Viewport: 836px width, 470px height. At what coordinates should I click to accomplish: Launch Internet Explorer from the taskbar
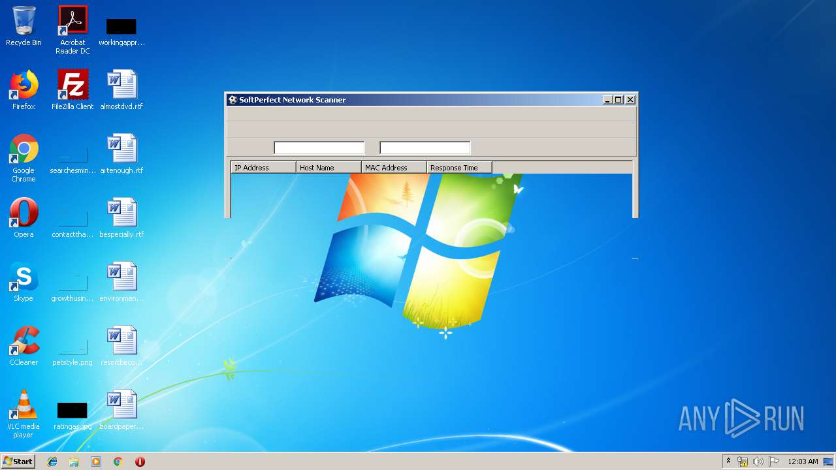52,462
